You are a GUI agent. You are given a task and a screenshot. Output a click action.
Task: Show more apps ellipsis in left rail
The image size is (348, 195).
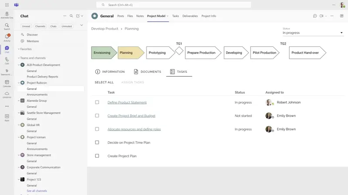coord(7,106)
